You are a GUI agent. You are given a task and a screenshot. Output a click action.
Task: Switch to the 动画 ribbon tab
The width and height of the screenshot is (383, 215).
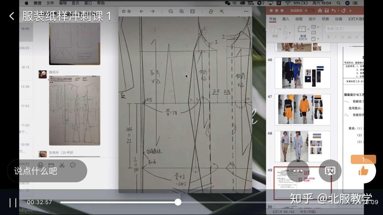pos(338,19)
